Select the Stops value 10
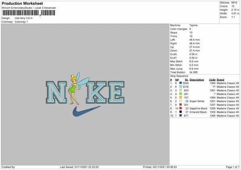This screenshot has width=241, height=170. (191, 32)
